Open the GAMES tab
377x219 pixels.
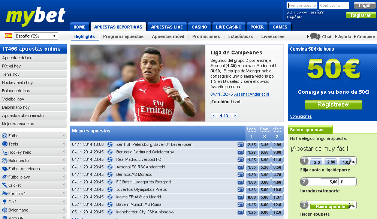coord(280,27)
